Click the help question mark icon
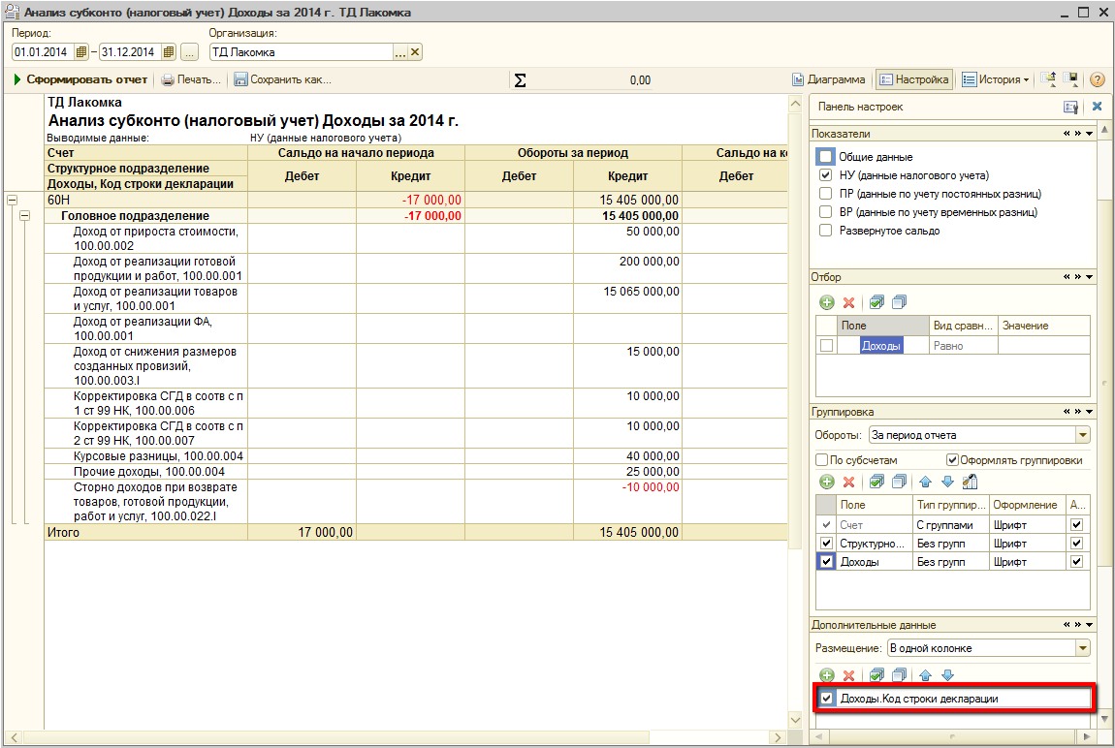The width and height of the screenshot is (1115, 748). pos(1098,79)
